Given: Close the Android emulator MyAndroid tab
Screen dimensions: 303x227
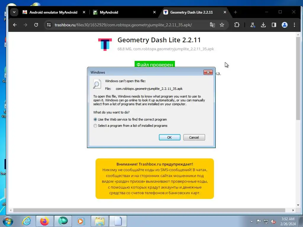Looking at the screenshot, I should (x=84, y=12).
